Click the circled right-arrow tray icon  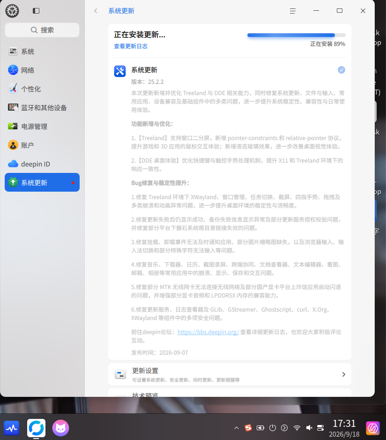pos(284,428)
